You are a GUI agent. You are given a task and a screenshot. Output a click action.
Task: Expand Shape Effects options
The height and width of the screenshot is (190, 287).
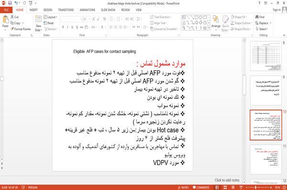[x=241, y=29]
